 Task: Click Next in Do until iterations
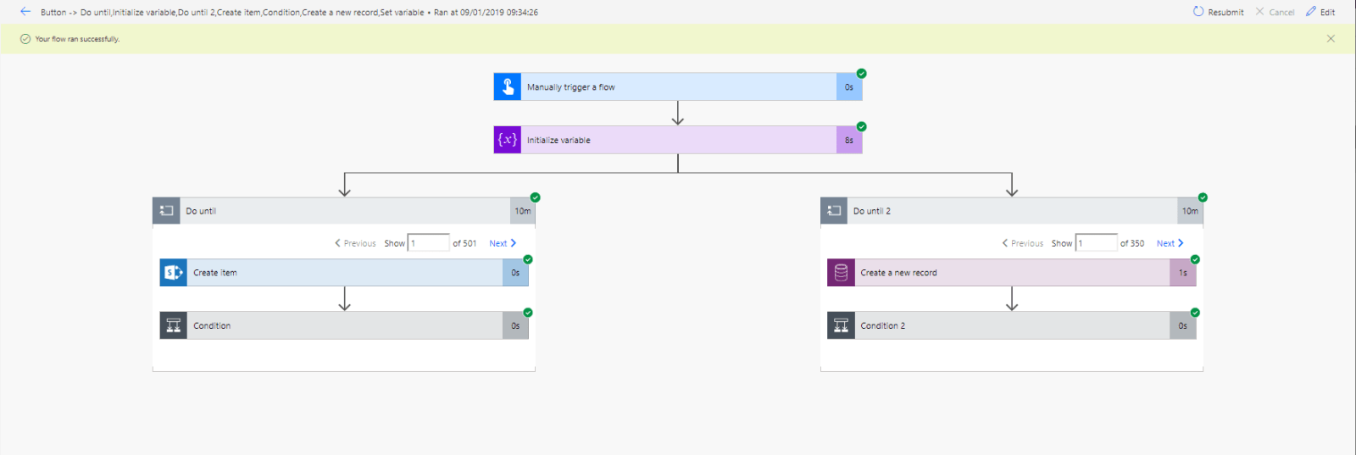click(503, 243)
